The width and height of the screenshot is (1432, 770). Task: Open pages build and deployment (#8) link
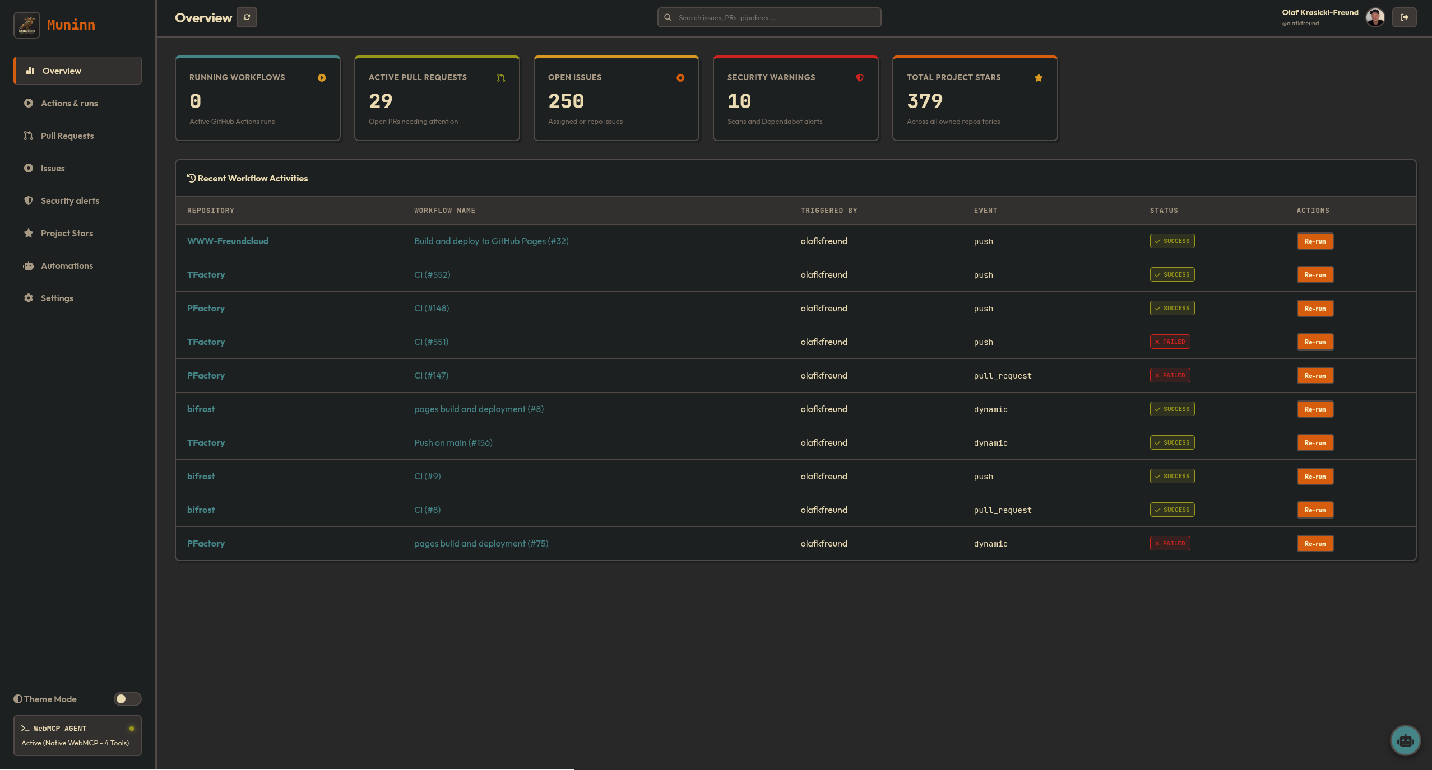(479, 409)
